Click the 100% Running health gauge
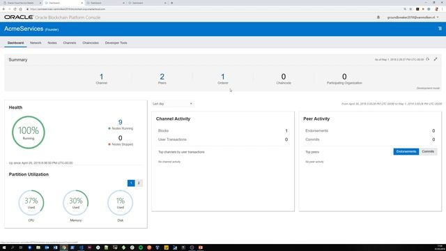Screen dimensions: 446x251 click(29, 132)
